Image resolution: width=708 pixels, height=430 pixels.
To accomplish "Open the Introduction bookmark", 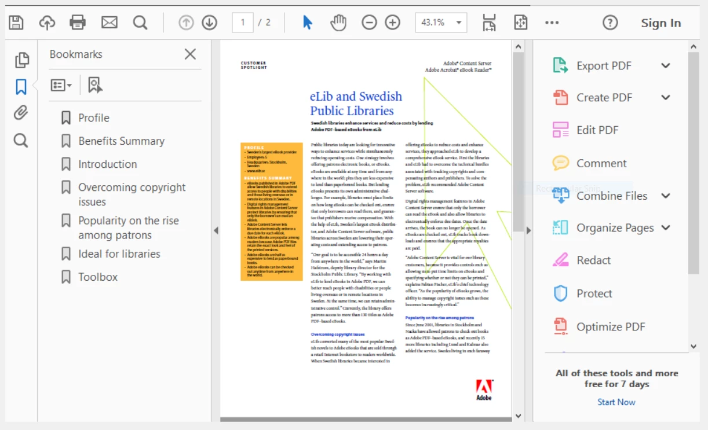I will [x=108, y=164].
